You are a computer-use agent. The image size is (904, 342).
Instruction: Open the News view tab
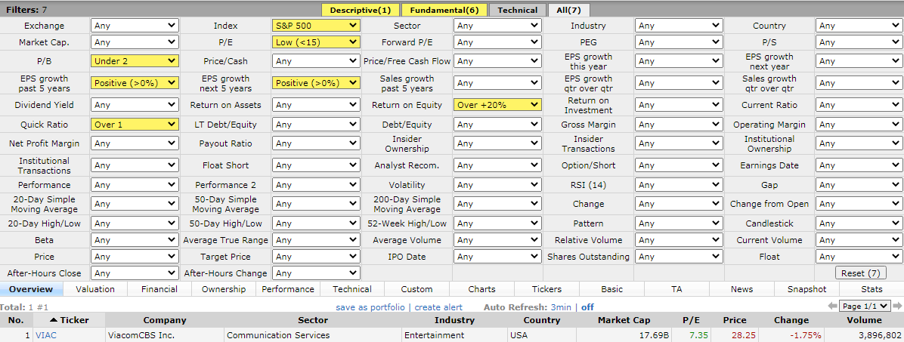(x=742, y=289)
